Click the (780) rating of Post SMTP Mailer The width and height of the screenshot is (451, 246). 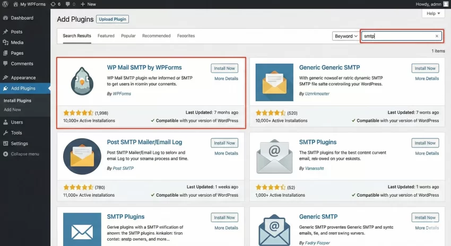coord(100,187)
